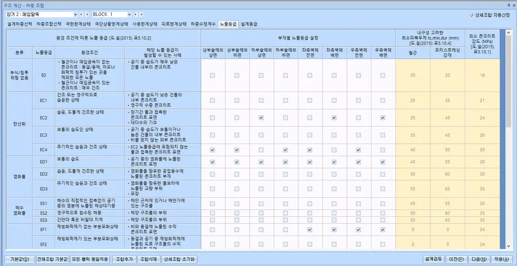Click the 탄산화 category cell
This screenshot has height=266, width=517.
[x=20, y=124]
